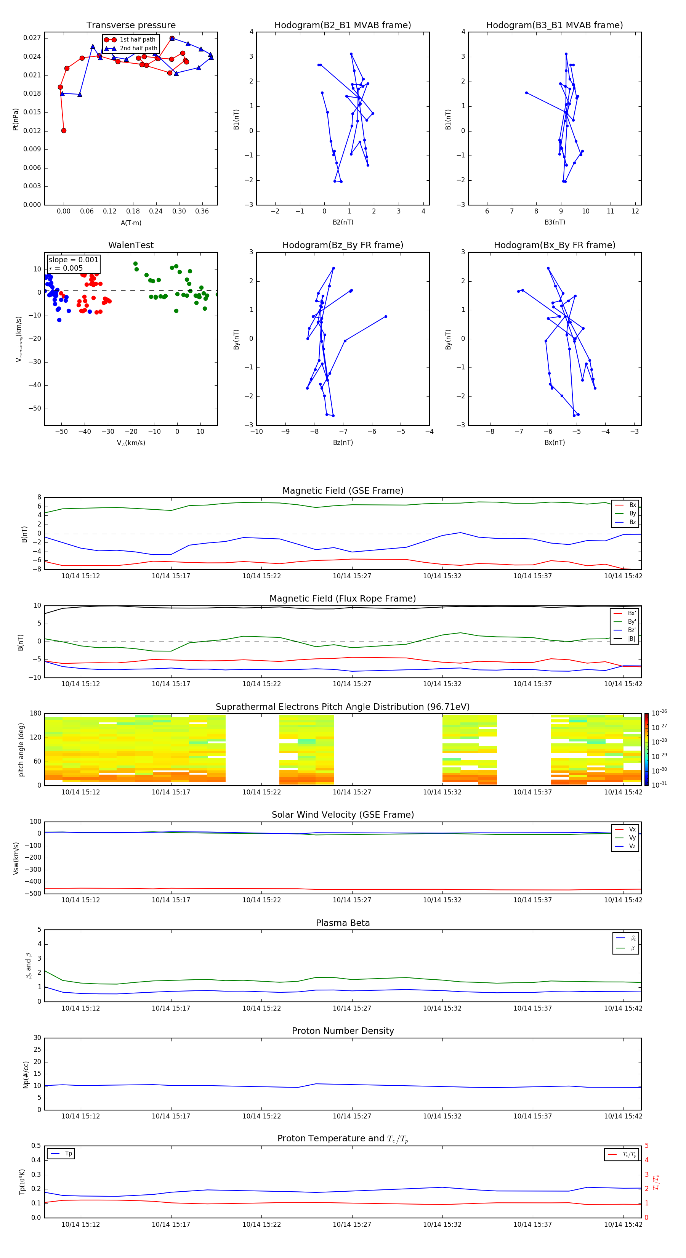Click the 'Hodogram(Bz_By FR frame)' title

(x=343, y=245)
